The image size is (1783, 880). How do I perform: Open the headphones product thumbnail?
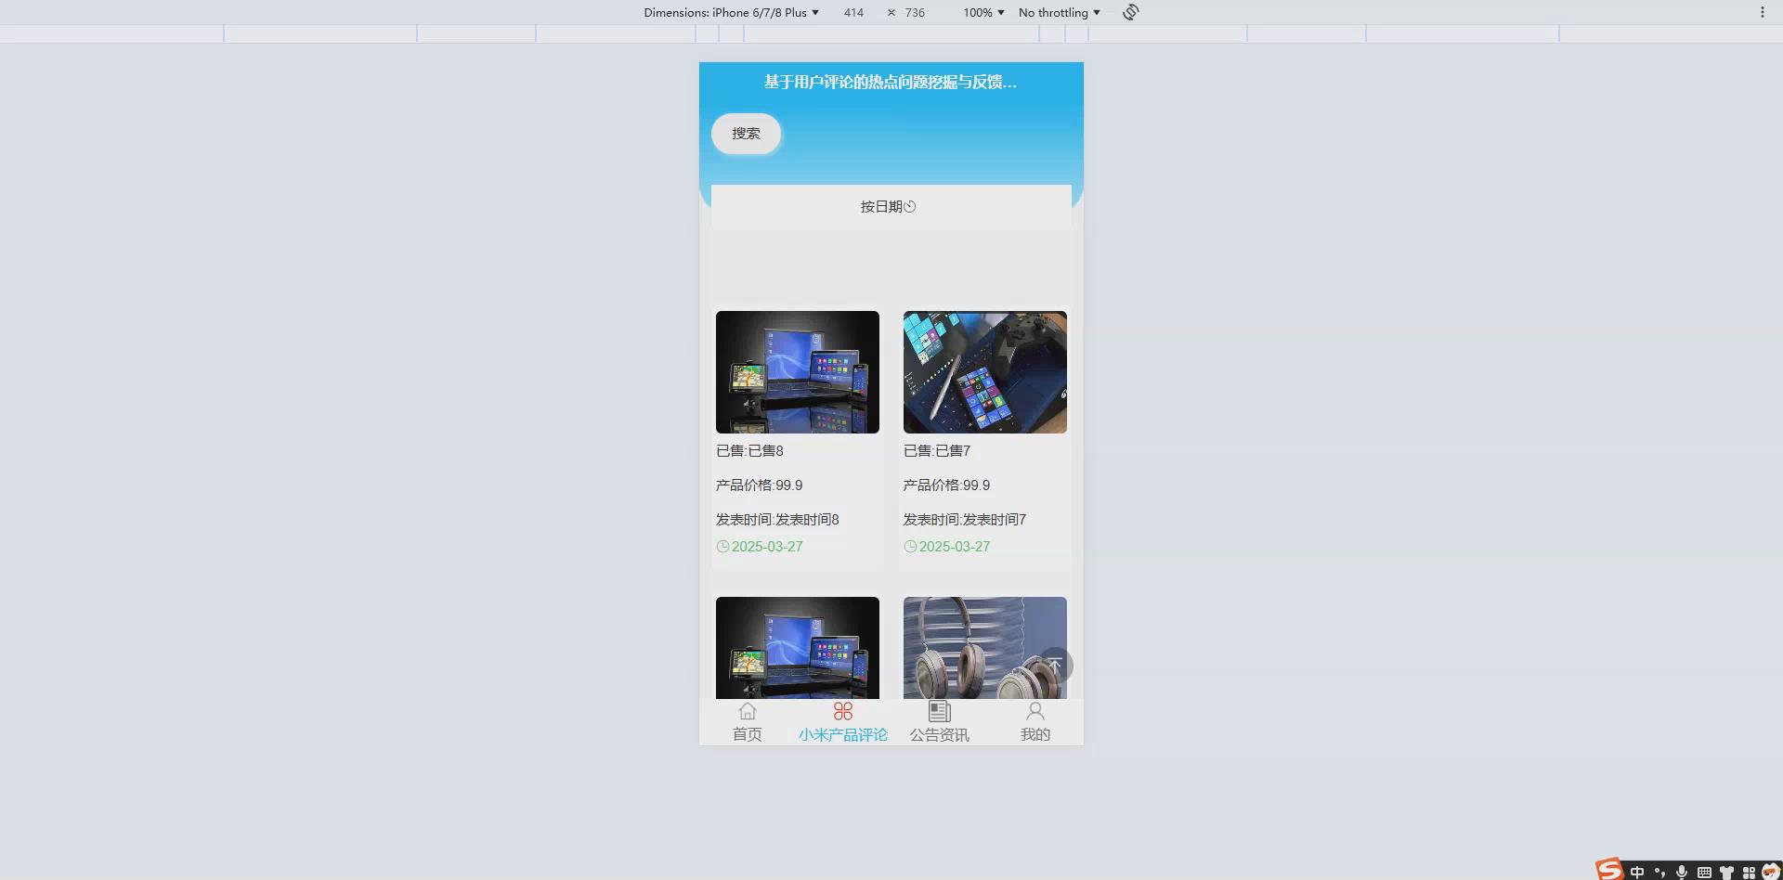(x=985, y=648)
